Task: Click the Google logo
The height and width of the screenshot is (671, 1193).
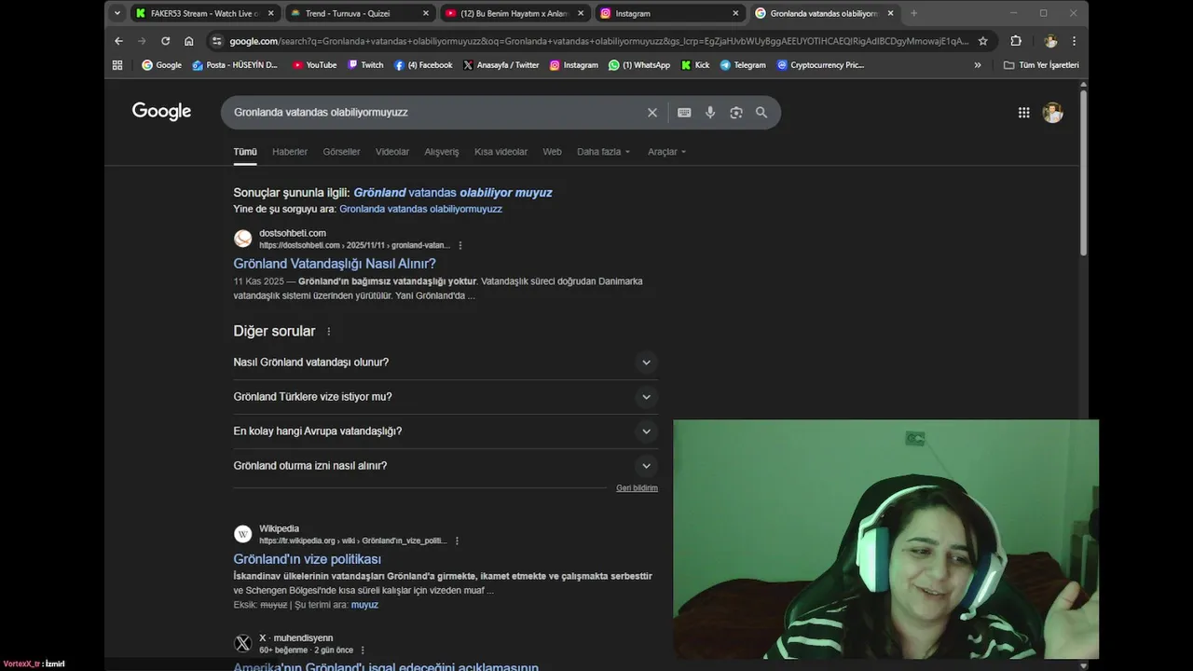Action: tap(161, 112)
